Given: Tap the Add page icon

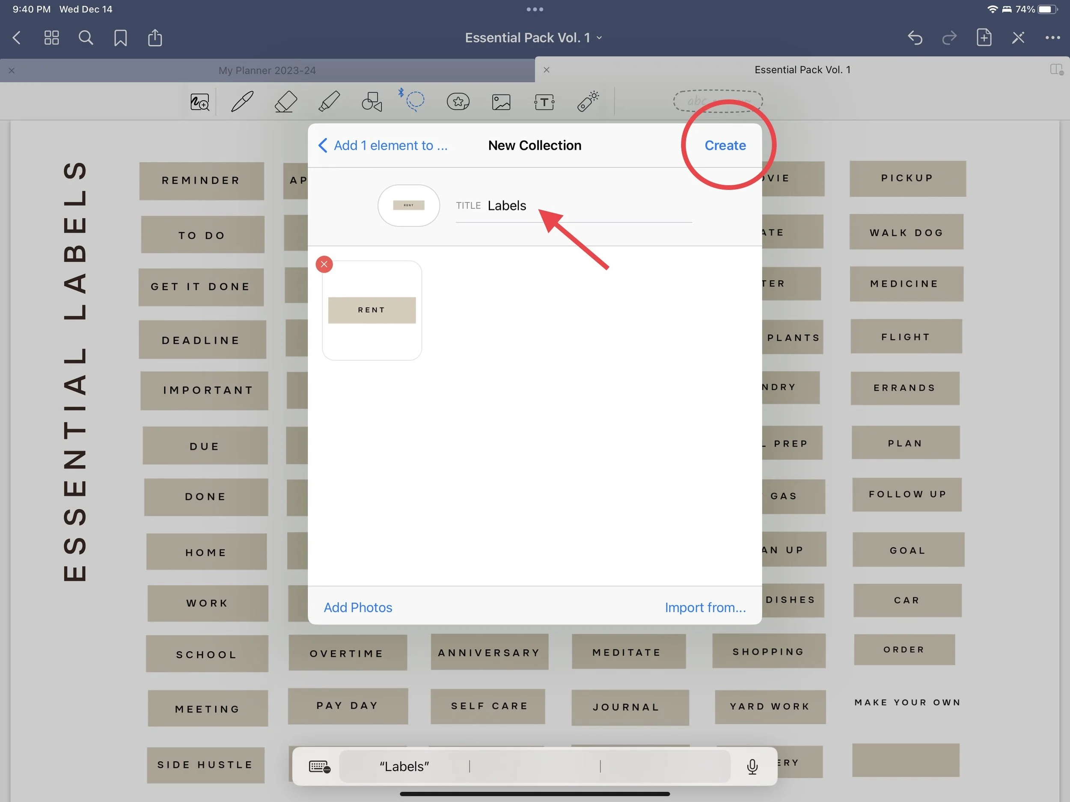Looking at the screenshot, I should [x=984, y=38].
